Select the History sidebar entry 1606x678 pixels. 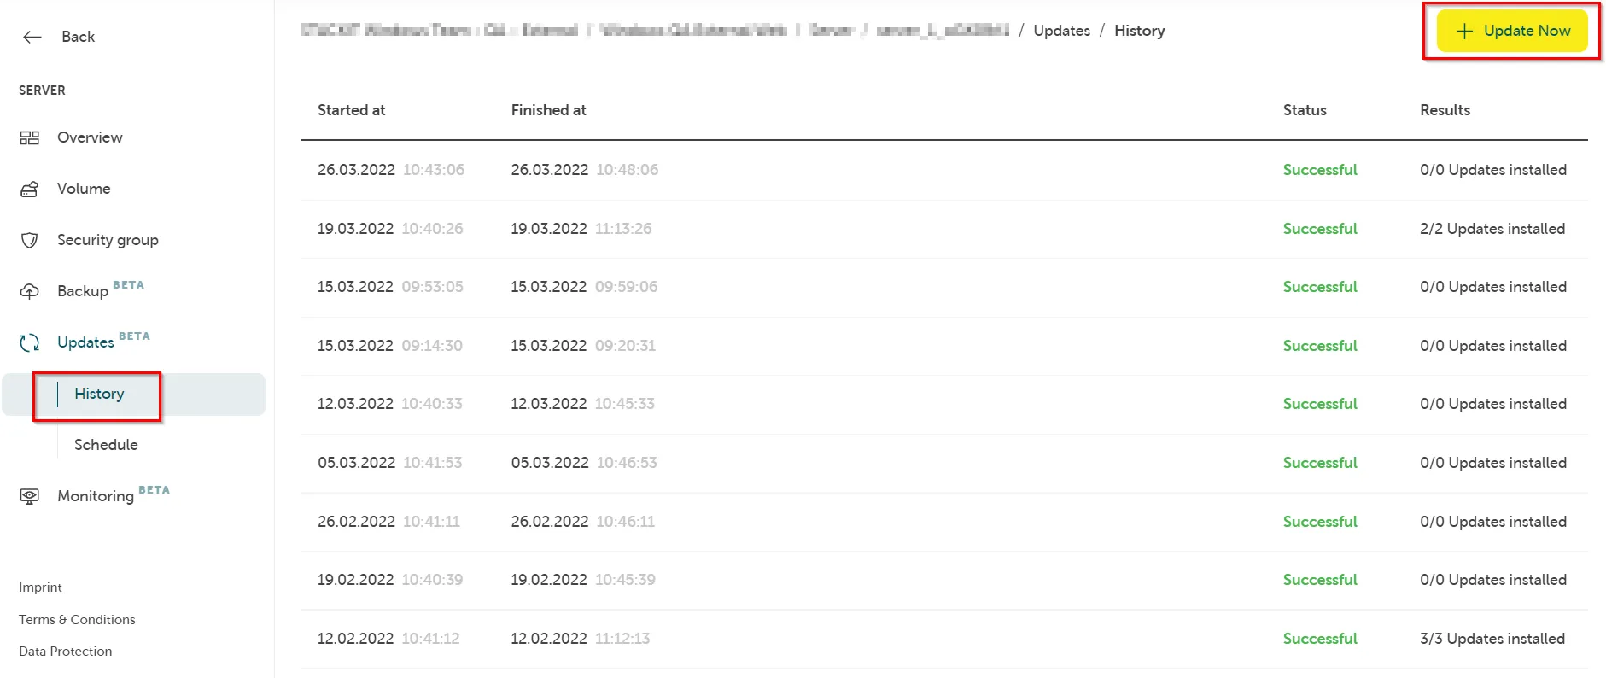[98, 394]
